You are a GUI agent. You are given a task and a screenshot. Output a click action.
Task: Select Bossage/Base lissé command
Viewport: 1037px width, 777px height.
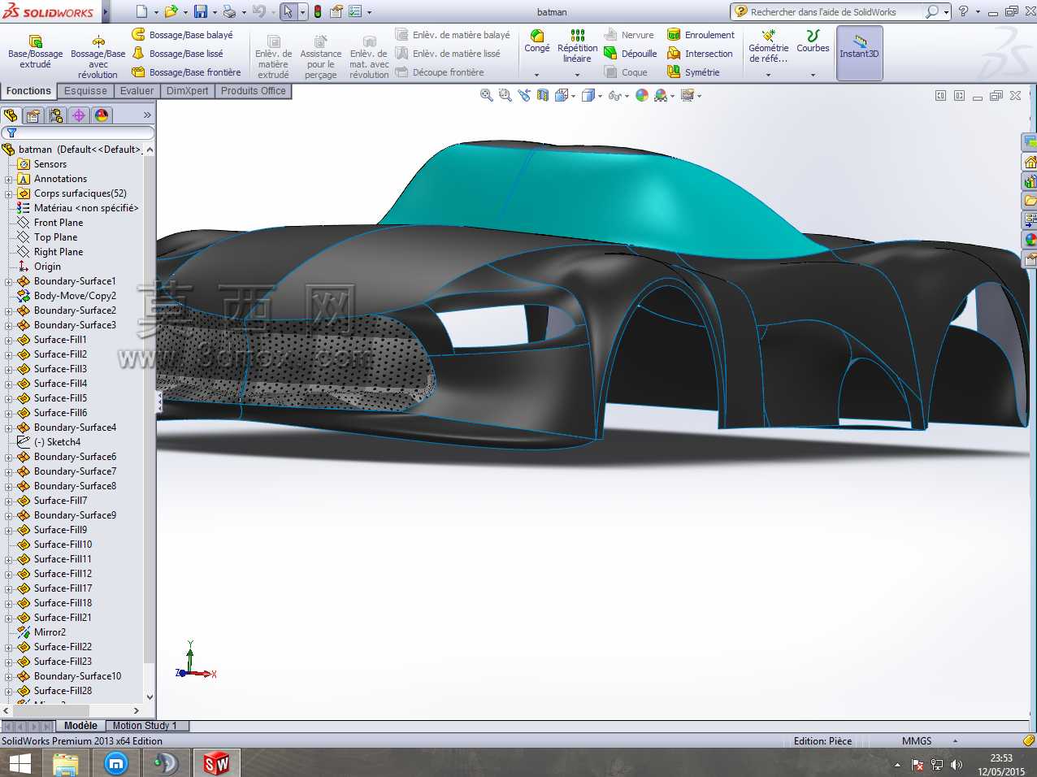pyautogui.click(x=178, y=54)
